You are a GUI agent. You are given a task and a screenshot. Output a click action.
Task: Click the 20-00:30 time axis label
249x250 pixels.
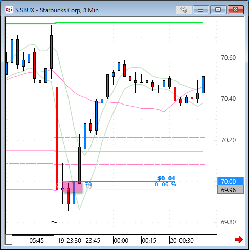[182, 241]
